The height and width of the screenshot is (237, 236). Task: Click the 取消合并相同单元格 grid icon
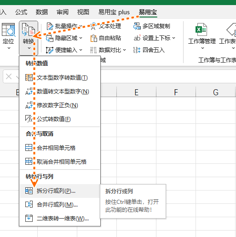point(29,162)
